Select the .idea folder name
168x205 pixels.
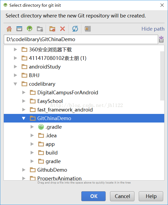coord(51,136)
